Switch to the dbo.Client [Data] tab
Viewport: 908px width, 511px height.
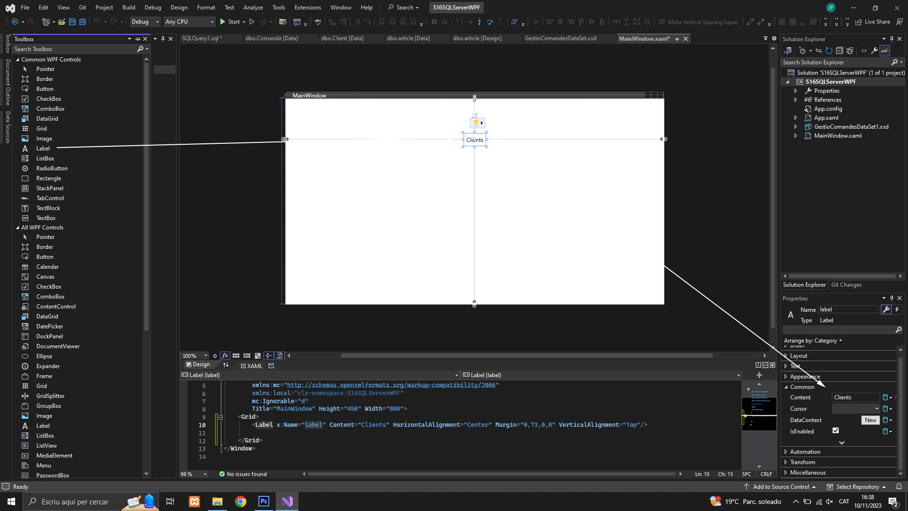pos(342,38)
